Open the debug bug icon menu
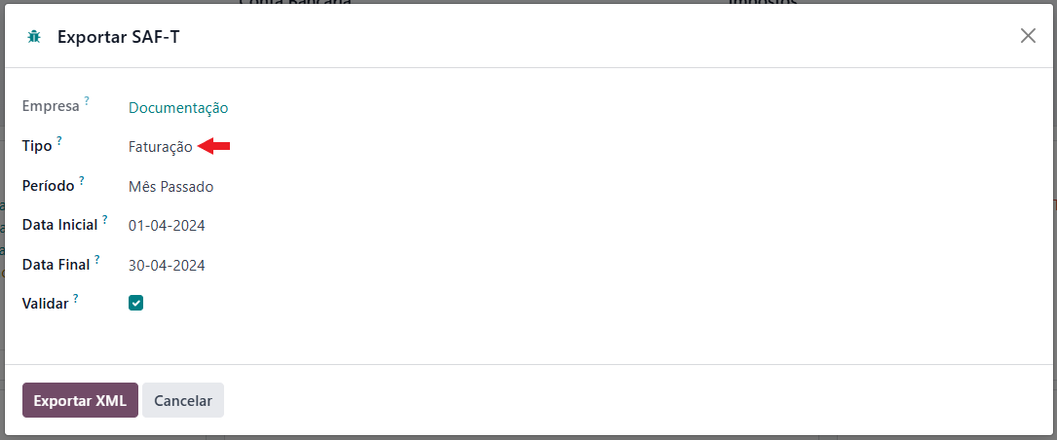 [x=34, y=36]
